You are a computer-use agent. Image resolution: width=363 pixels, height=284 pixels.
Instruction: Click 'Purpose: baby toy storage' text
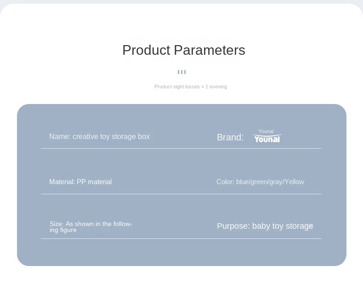point(265,226)
